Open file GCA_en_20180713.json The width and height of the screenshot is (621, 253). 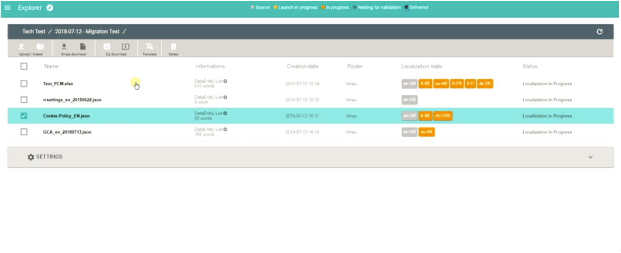coord(67,132)
